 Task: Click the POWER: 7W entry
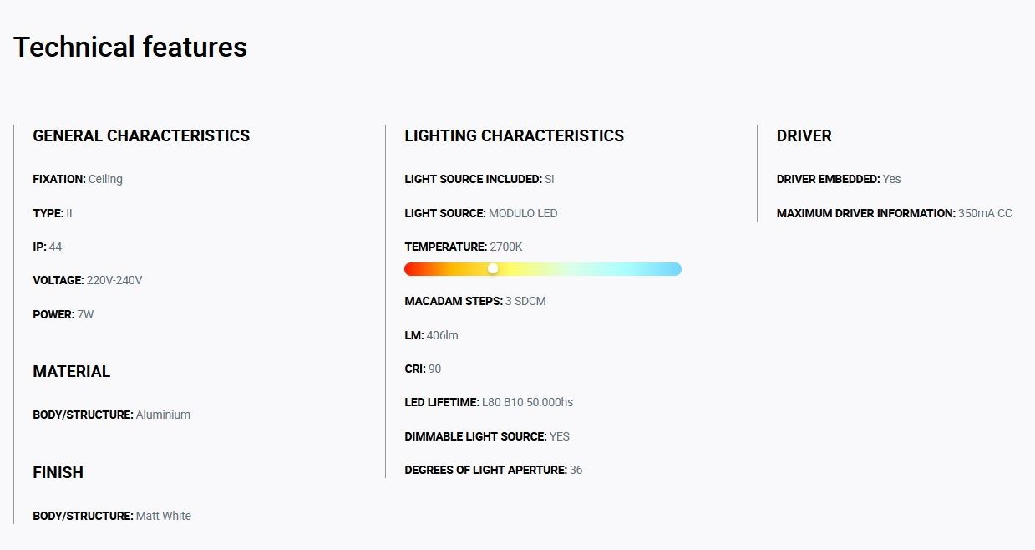click(x=63, y=314)
